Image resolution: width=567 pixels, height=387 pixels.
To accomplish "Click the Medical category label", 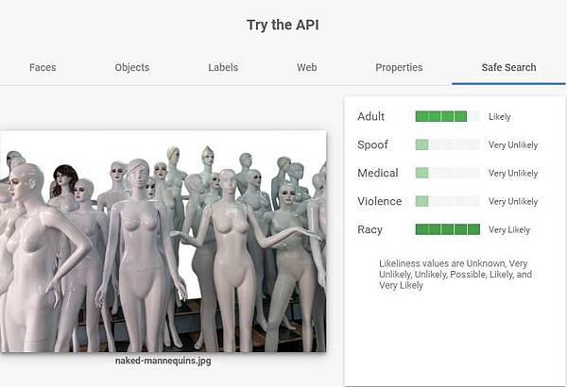I will click(377, 173).
